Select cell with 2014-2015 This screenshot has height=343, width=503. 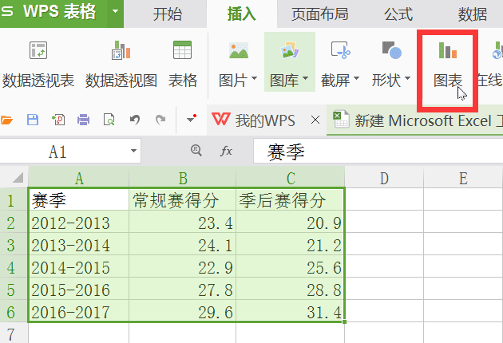[x=79, y=267]
